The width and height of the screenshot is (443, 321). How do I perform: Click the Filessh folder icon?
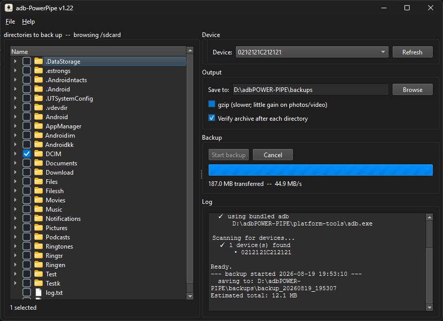tap(39, 191)
